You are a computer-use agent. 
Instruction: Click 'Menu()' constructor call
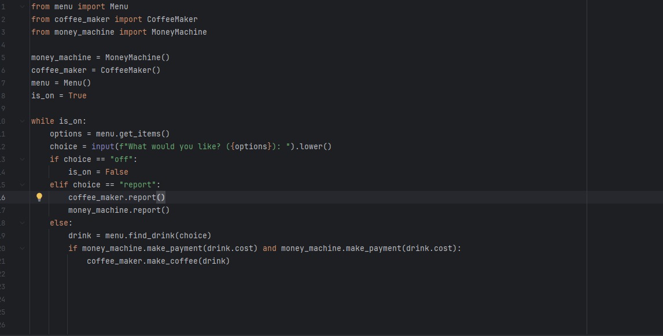click(78, 83)
